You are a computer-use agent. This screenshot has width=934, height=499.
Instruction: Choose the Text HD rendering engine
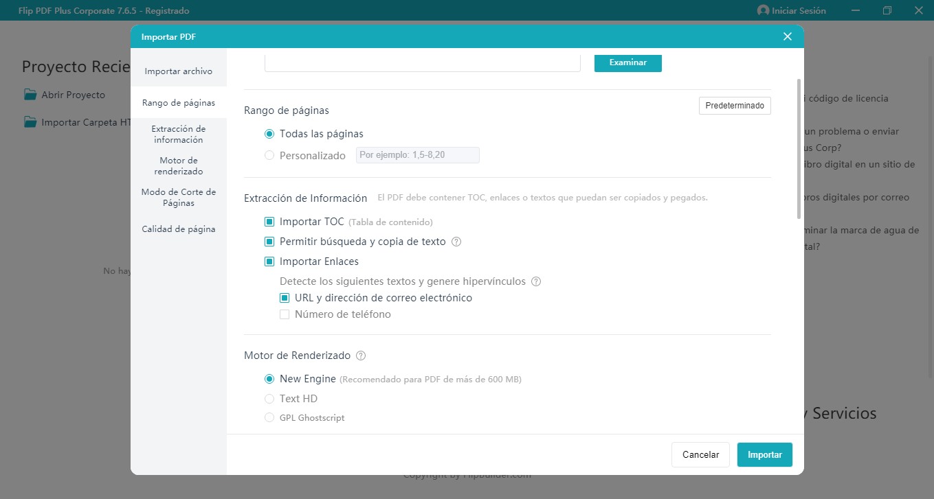(269, 399)
